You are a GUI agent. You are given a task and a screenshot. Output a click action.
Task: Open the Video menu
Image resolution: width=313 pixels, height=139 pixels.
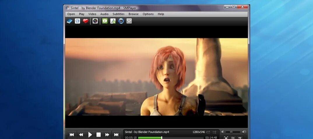[92, 14]
